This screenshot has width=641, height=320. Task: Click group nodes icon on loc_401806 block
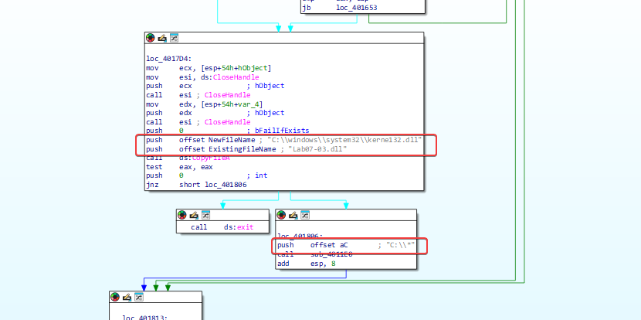tap(305, 215)
